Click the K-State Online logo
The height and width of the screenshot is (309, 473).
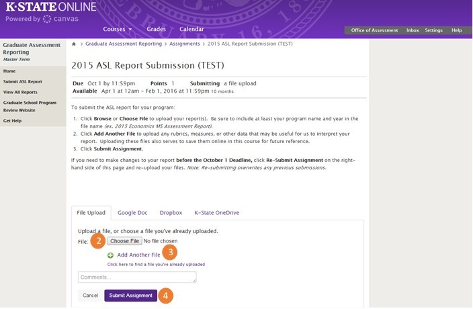pyautogui.click(x=51, y=7)
